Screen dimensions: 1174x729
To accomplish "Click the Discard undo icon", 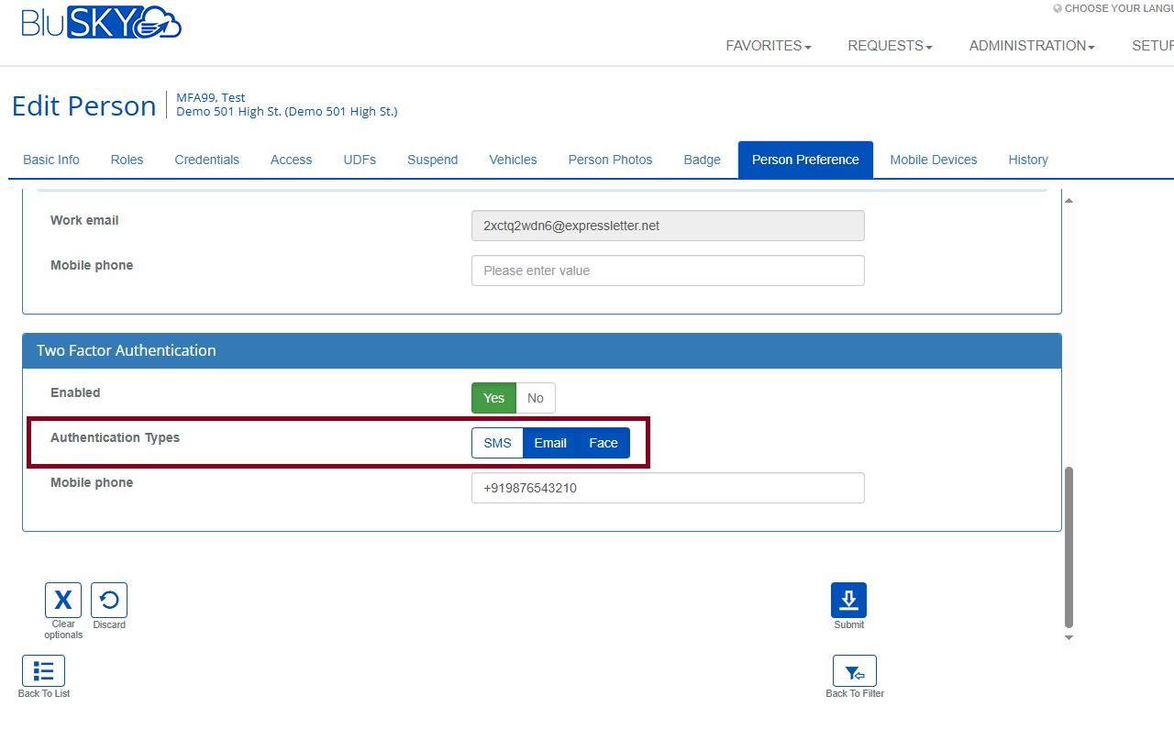I will (x=109, y=601).
